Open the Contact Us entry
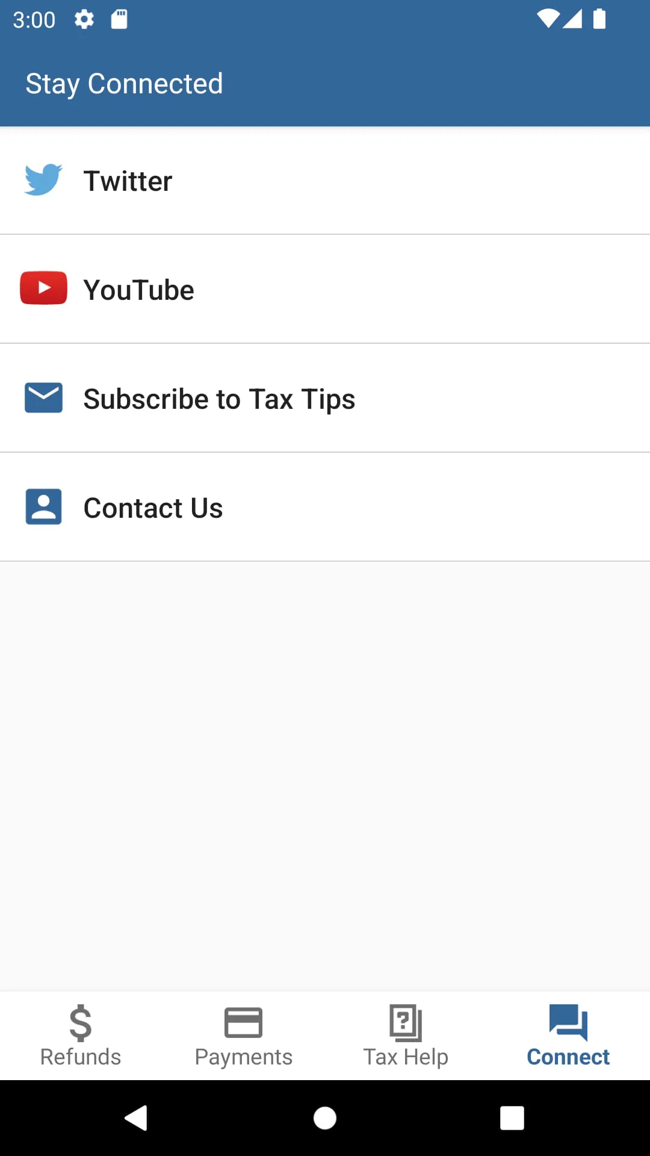650x1156 pixels. (325, 508)
